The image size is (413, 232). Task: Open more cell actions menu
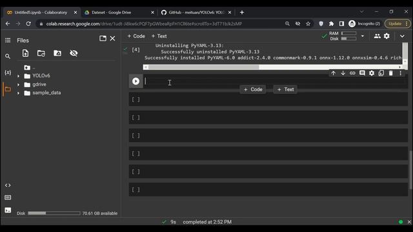point(400,73)
